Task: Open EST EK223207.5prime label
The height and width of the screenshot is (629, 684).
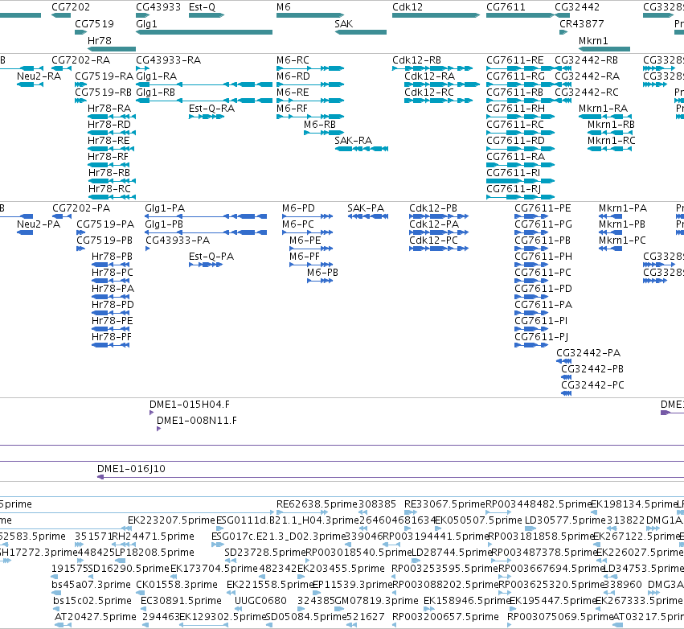Action: pos(171,520)
